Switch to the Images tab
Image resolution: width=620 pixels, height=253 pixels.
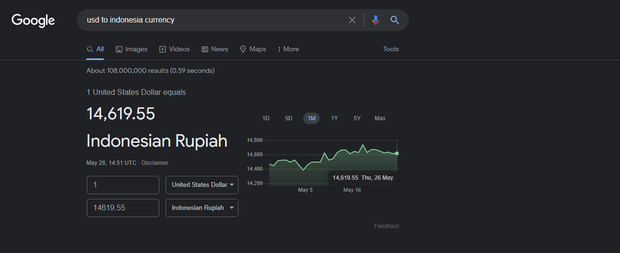pos(131,49)
